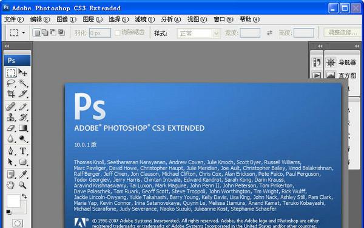Select the Move tool
This screenshot has height=228, width=364.
click(x=23, y=72)
